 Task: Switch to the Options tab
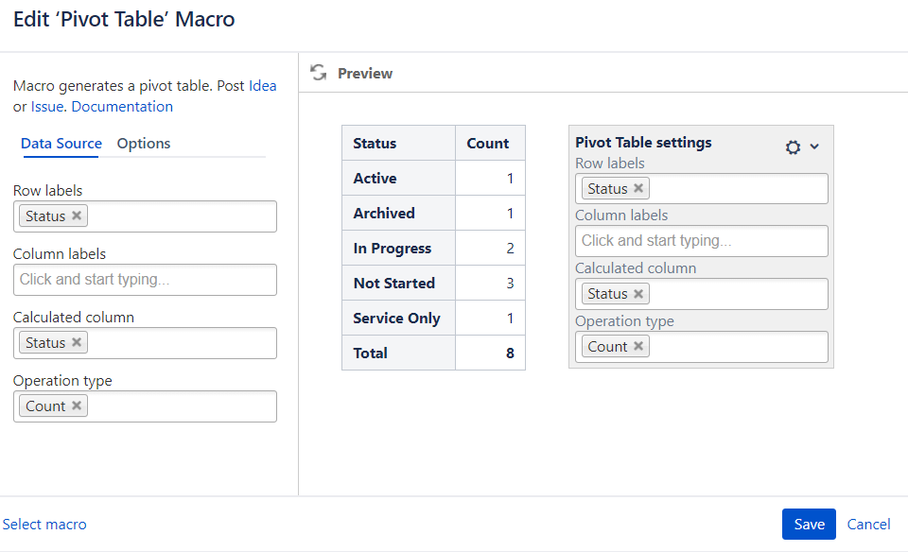pyautogui.click(x=144, y=144)
